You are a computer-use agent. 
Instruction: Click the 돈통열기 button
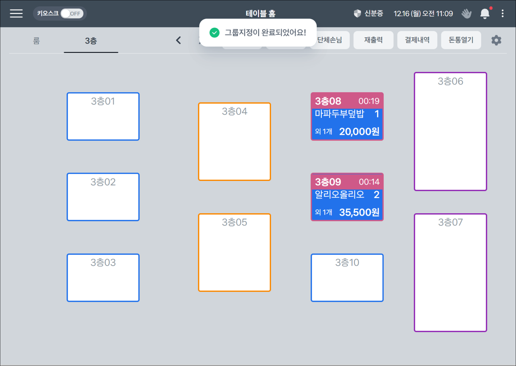click(x=461, y=40)
